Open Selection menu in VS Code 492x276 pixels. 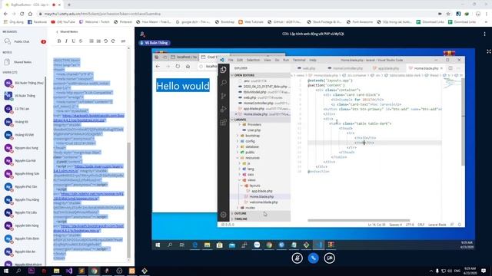point(253,60)
